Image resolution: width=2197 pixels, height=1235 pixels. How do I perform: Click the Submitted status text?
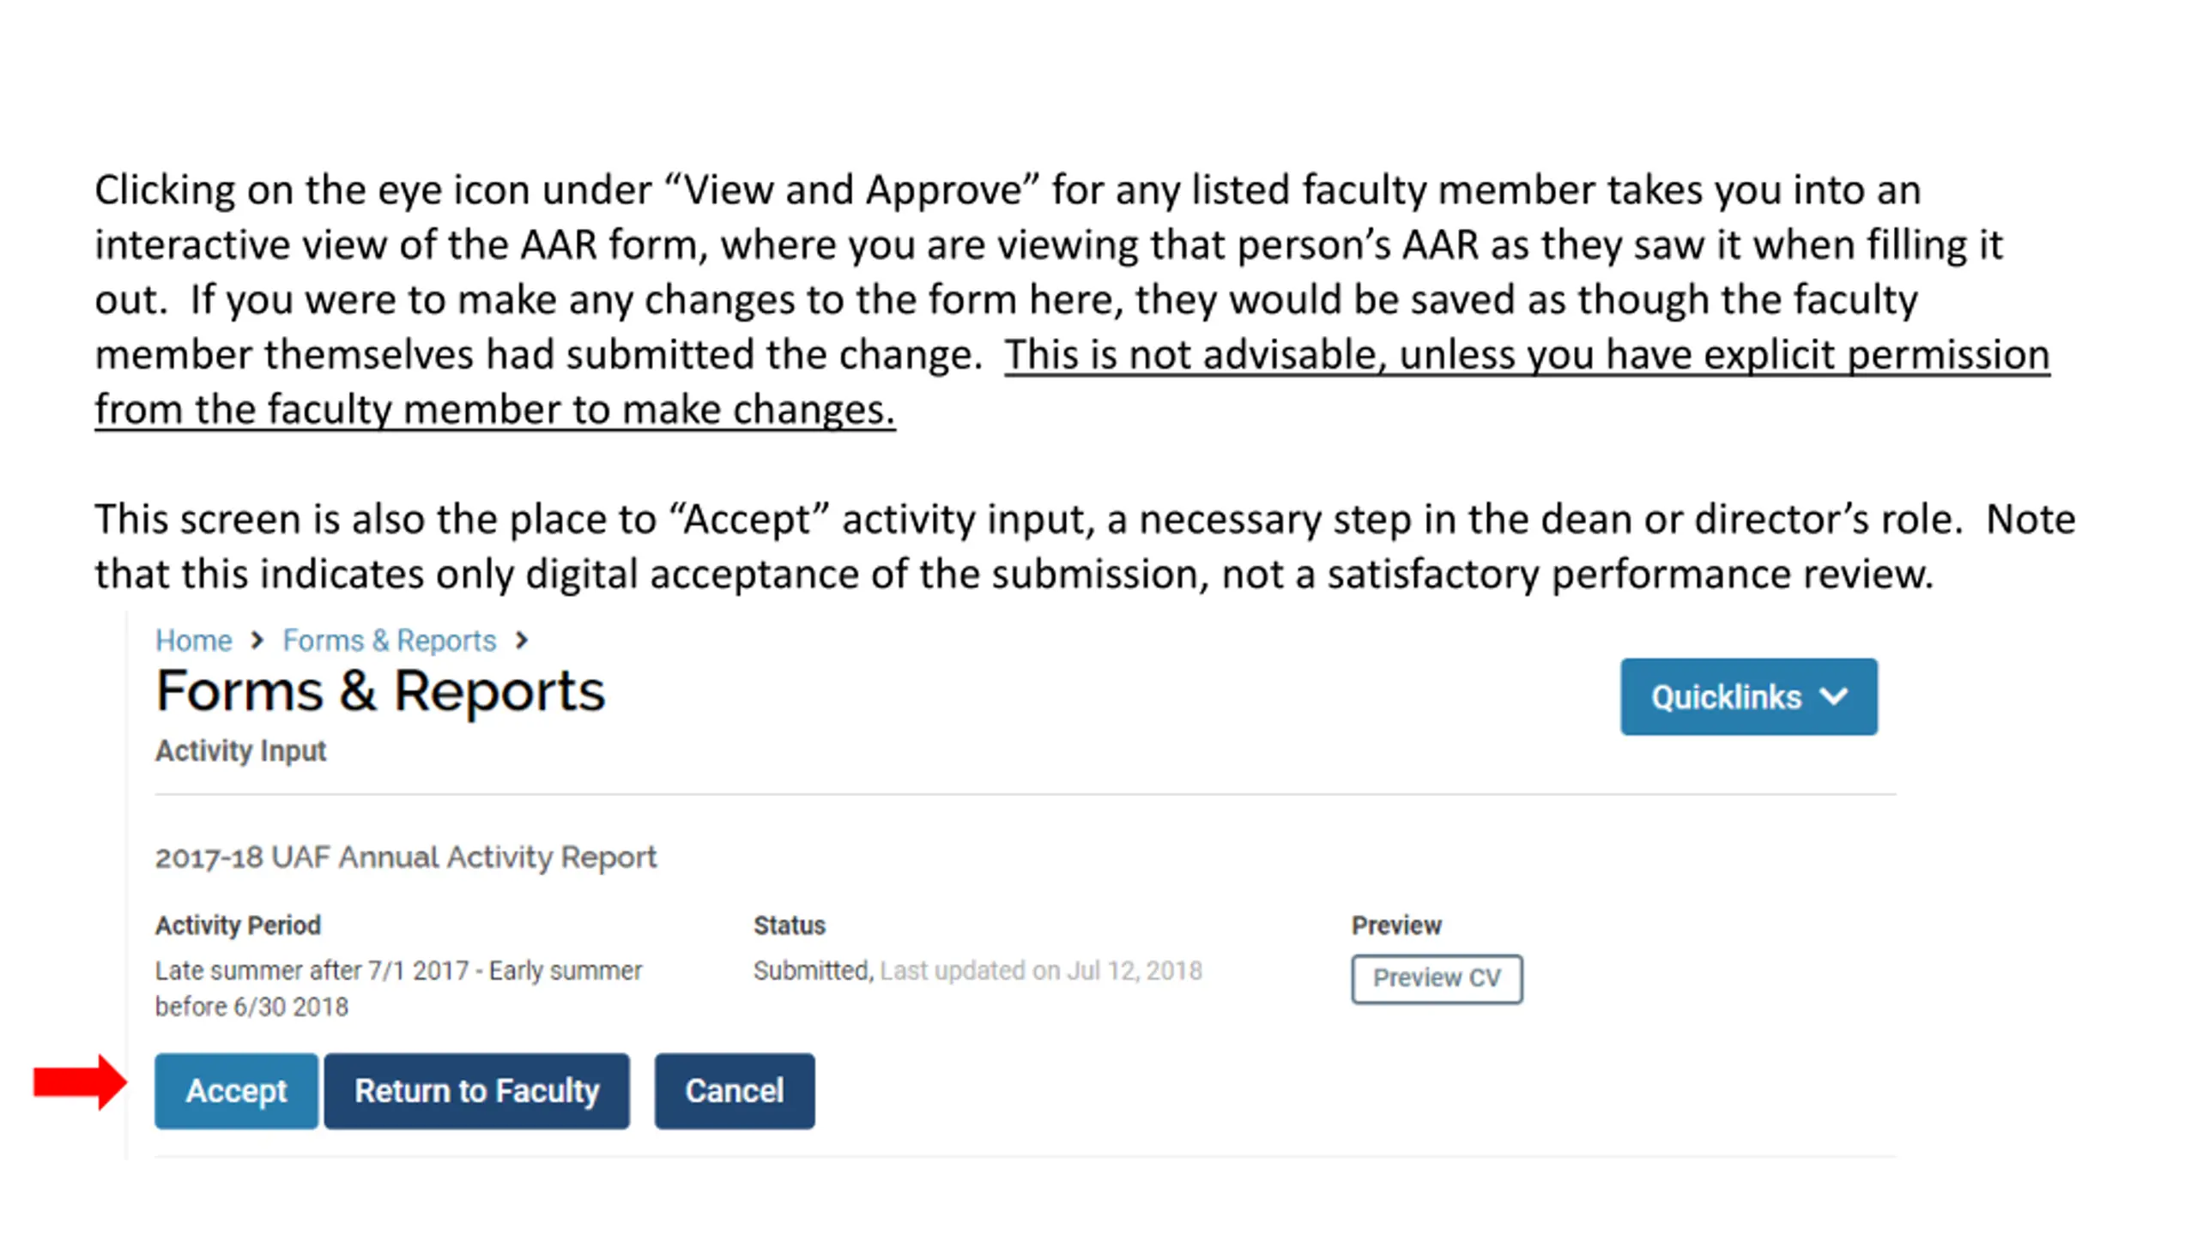813,971
